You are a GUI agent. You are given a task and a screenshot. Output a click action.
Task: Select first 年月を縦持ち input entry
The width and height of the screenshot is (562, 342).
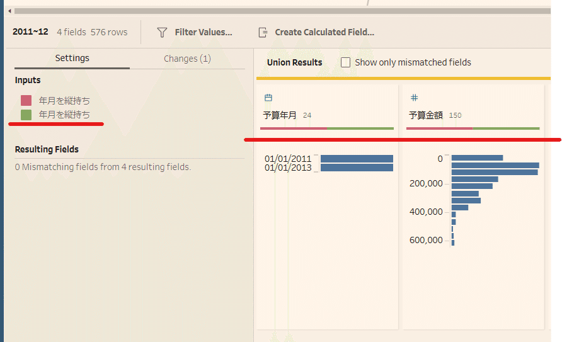point(64,101)
